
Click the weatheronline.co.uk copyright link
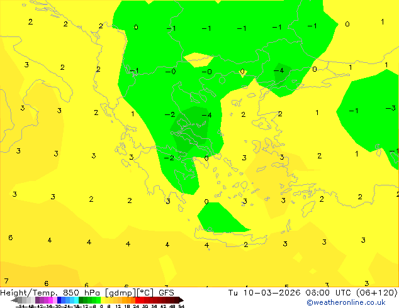[x=346, y=302]
